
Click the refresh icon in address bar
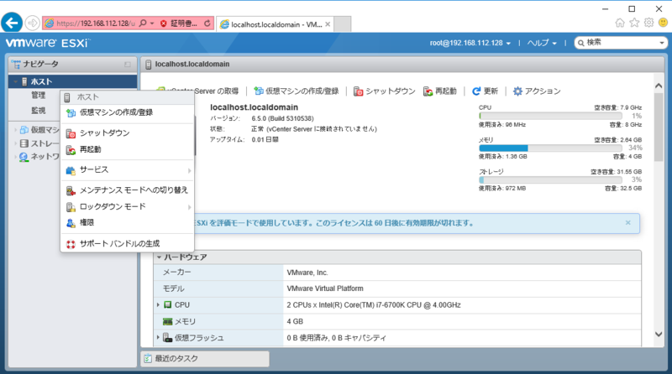(x=207, y=23)
